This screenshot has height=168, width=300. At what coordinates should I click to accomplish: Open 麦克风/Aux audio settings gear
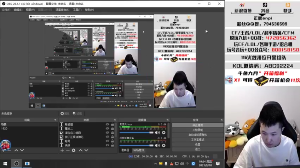(x=164, y=133)
